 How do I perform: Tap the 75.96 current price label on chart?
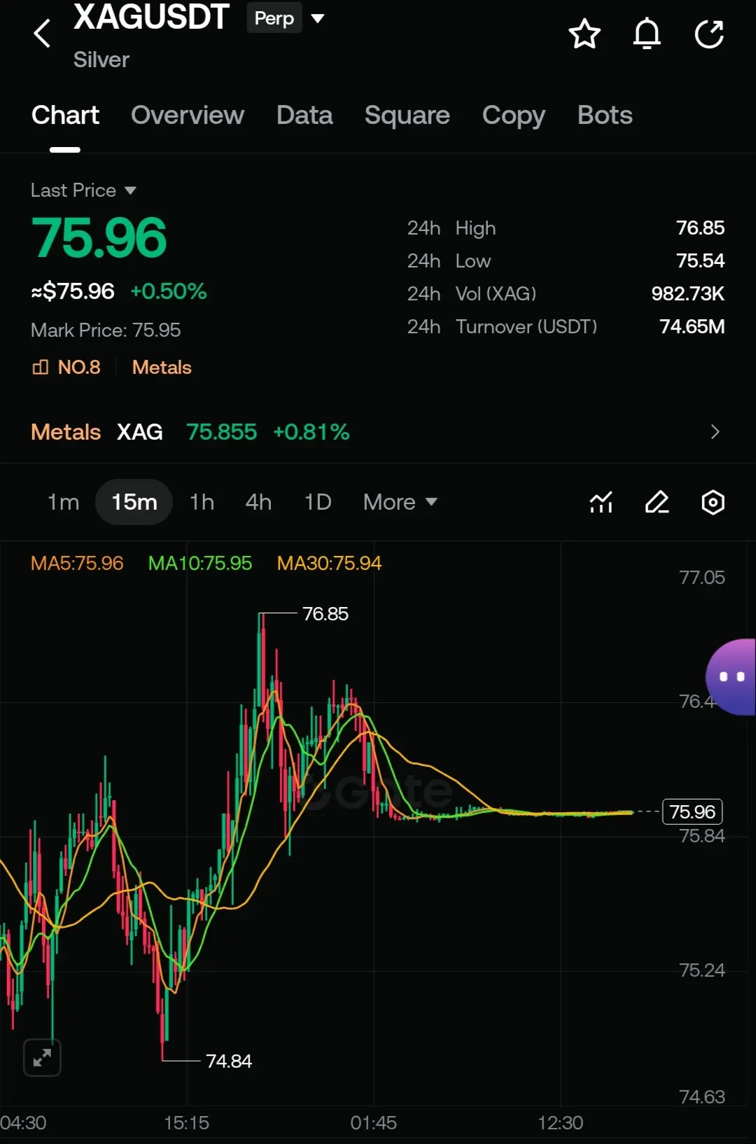click(692, 811)
